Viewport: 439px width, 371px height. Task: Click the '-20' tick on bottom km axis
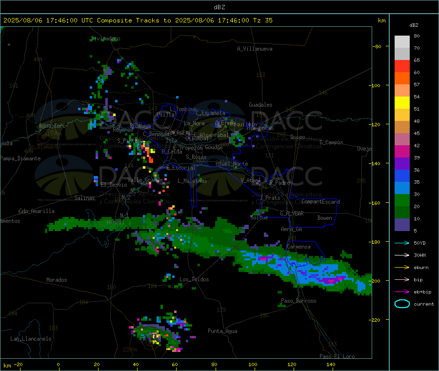click(19, 364)
